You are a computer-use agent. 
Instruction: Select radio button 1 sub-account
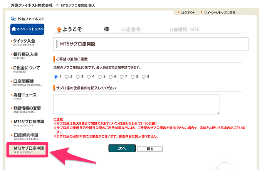[55, 77]
